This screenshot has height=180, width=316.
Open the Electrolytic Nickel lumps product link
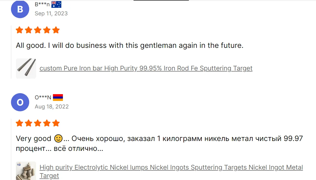171,167
